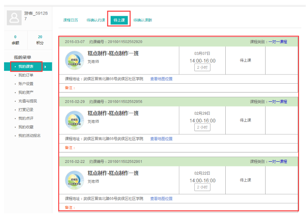Click the guest user avatar icon
307x216 pixels.
tap(15, 18)
